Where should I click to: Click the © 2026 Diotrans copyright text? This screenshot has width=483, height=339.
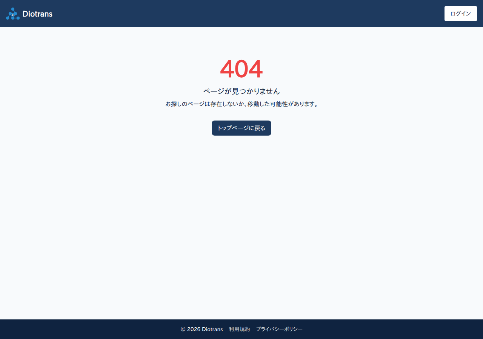click(202, 329)
